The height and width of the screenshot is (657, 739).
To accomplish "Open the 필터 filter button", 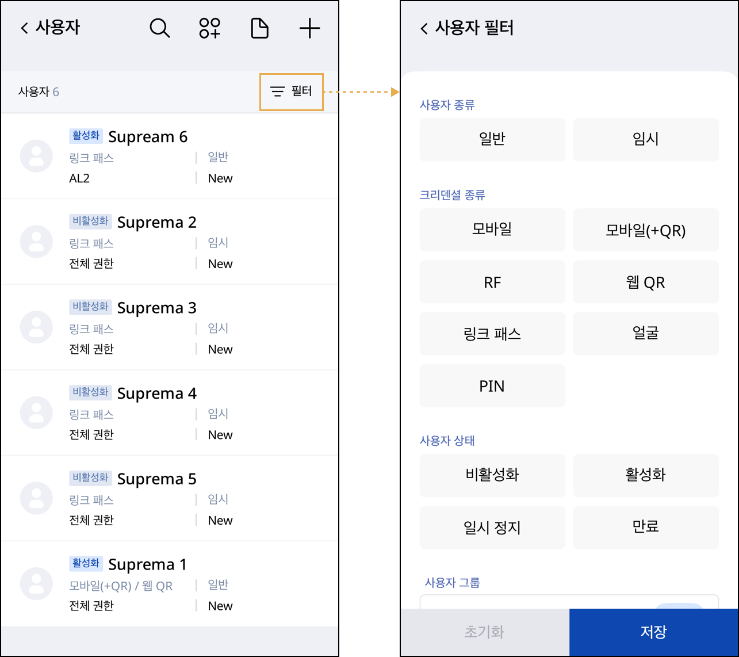I will pyautogui.click(x=292, y=91).
